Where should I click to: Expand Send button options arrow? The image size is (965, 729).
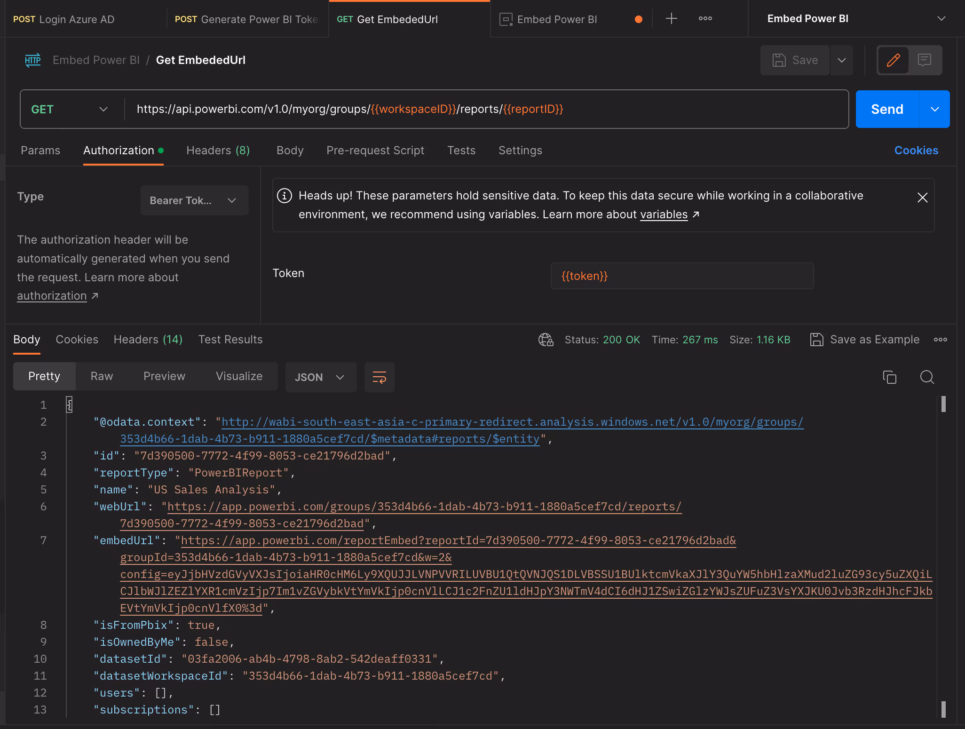coord(935,110)
